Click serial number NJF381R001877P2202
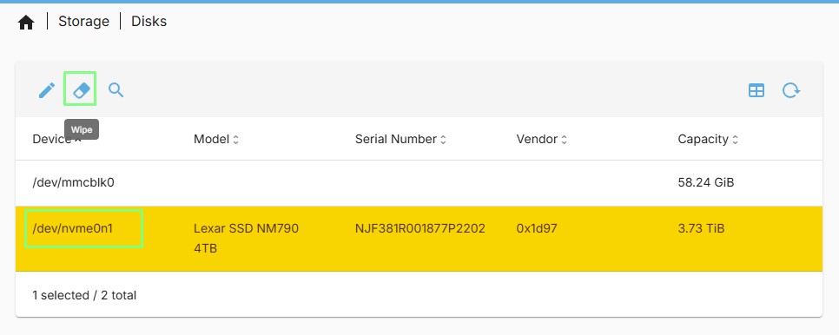Image resolution: width=839 pixels, height=335 pixels. pyautogui.click(x=420, y=228)
